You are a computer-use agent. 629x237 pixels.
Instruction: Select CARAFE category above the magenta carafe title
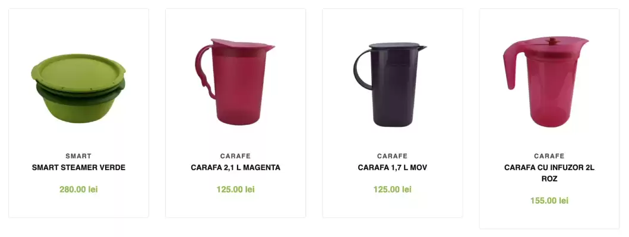(x=235, y=156)
